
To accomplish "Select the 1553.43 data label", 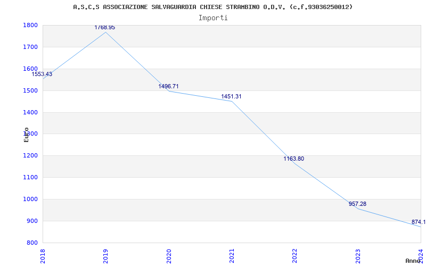I will 42,74.
